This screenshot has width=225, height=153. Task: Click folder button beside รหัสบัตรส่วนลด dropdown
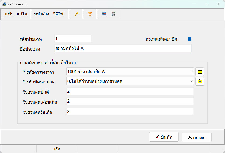tap(200, 81)
